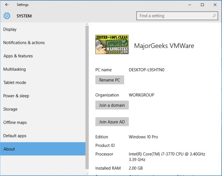Click the Windows 10 Pro edition value
The image size is (222, 176).
point(143,137)
